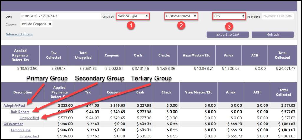Open the Customer Name group-by dropdown
Image resolution: width=302 pixels, height=140 pixels.
coord(181,16)
